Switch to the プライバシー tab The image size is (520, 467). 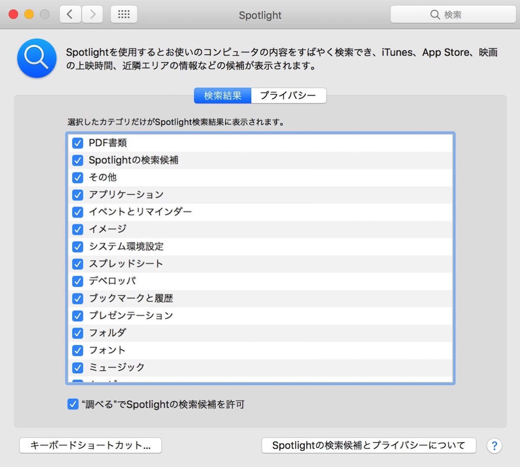[x=289, y=96]
